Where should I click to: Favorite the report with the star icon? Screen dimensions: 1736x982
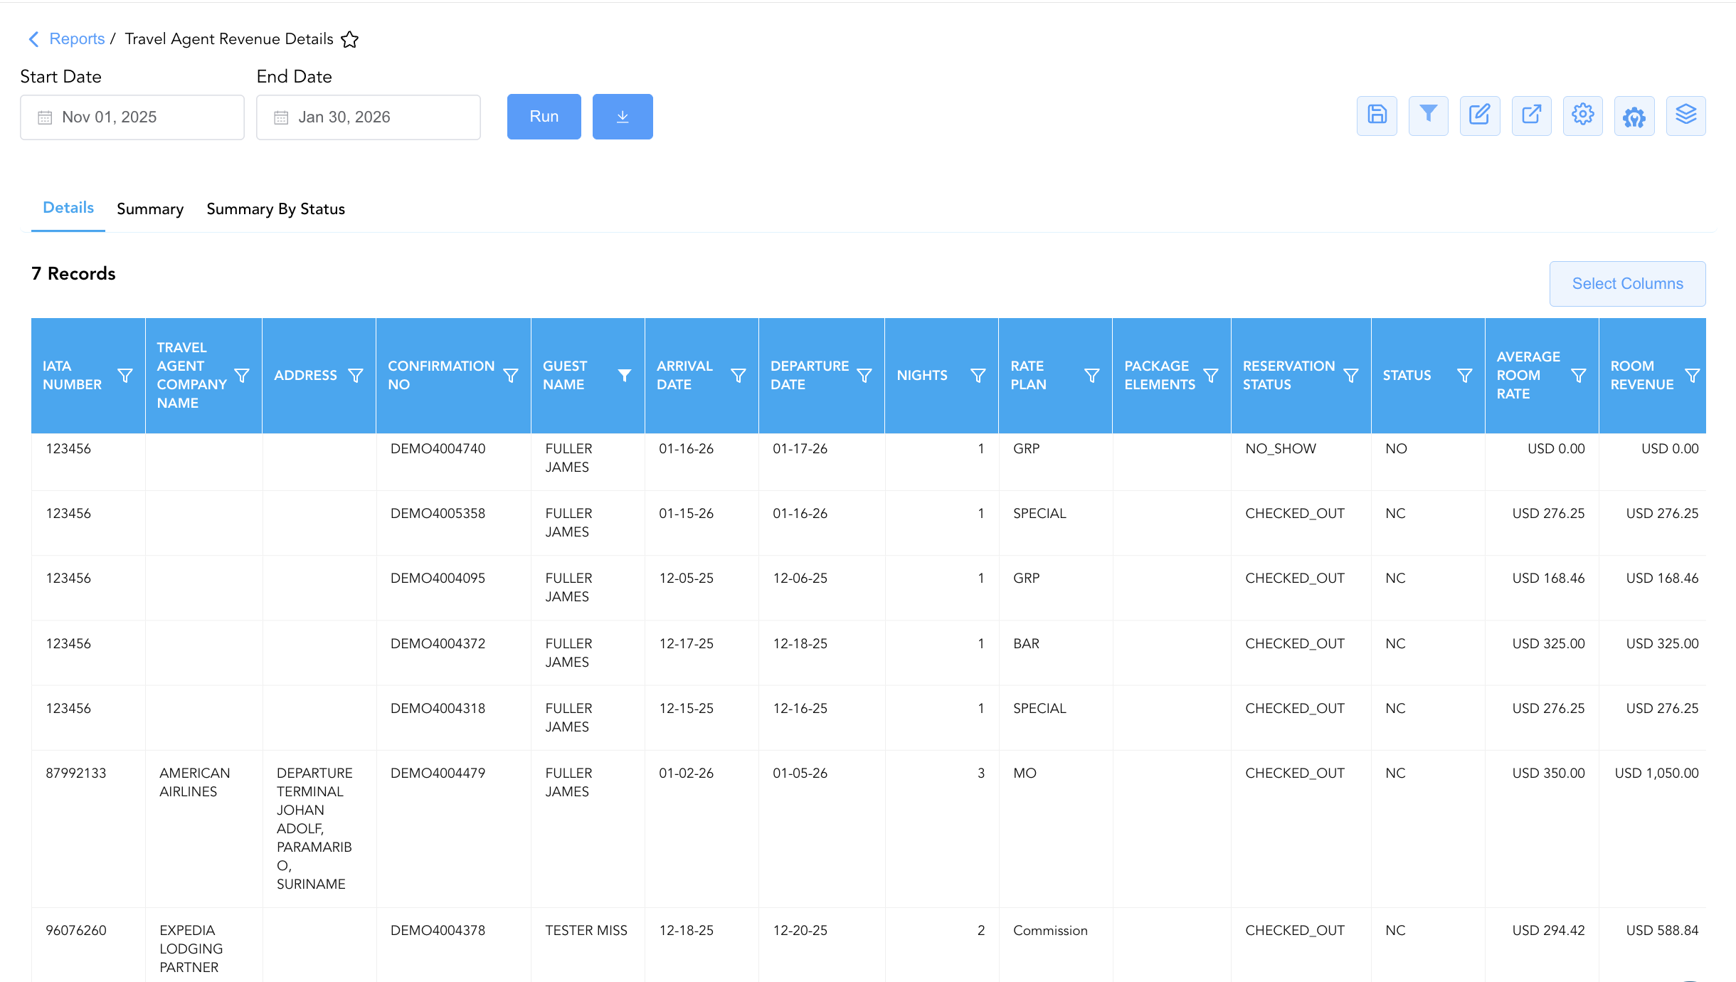tap(349, 39)
